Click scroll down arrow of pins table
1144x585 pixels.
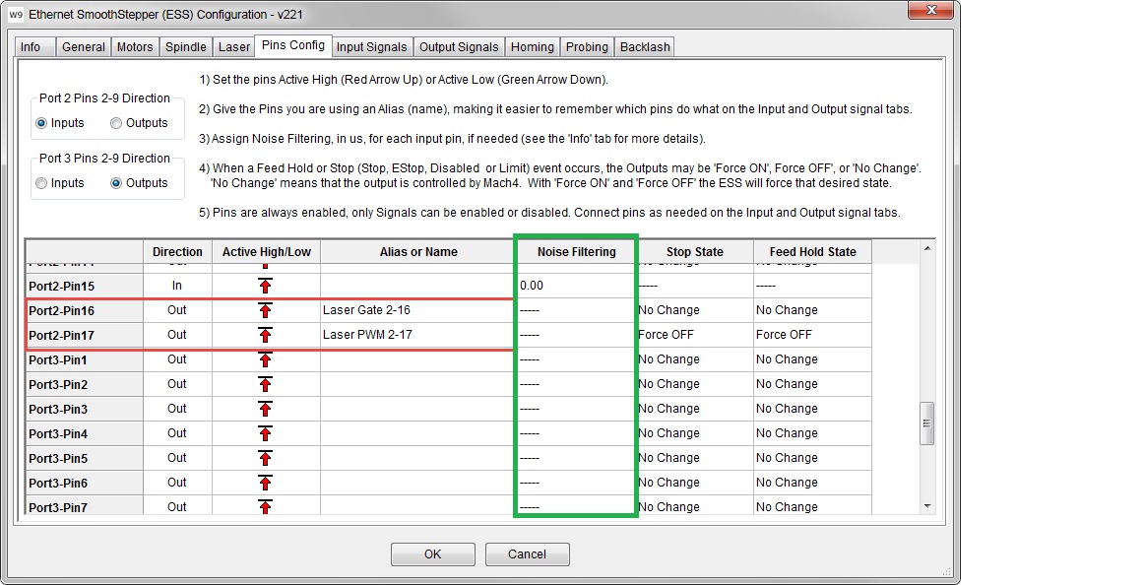coord(927,506)
